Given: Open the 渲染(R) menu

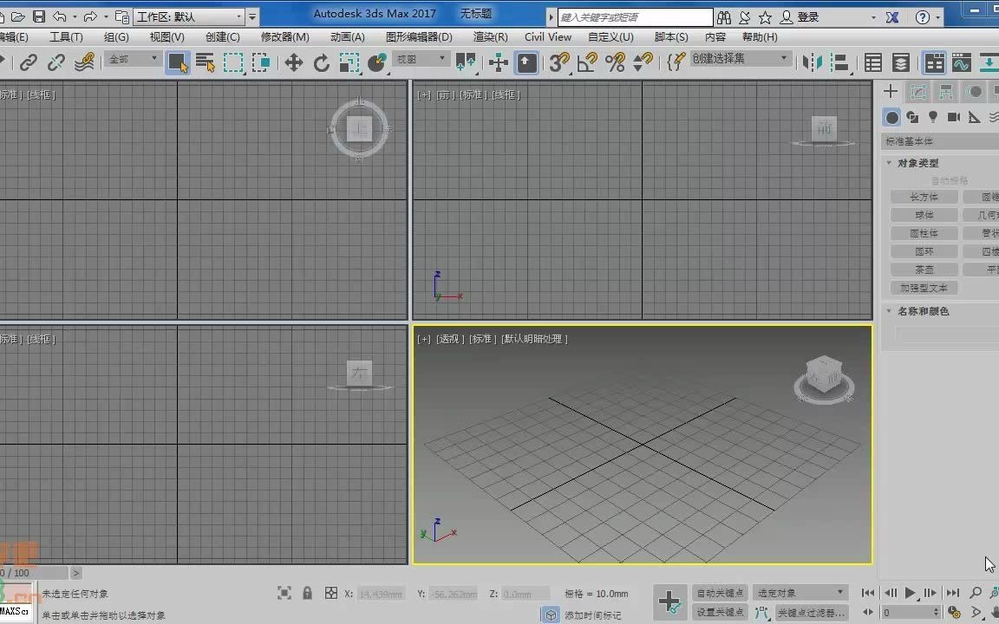Looking at the screenshot, I should (489, 36).
